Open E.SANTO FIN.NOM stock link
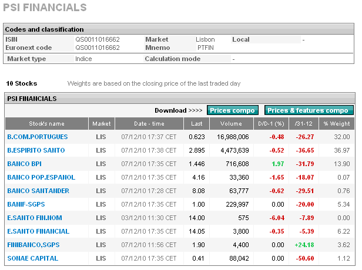The width and height of the screenshot is (362, 270). [x=35, y=218]
